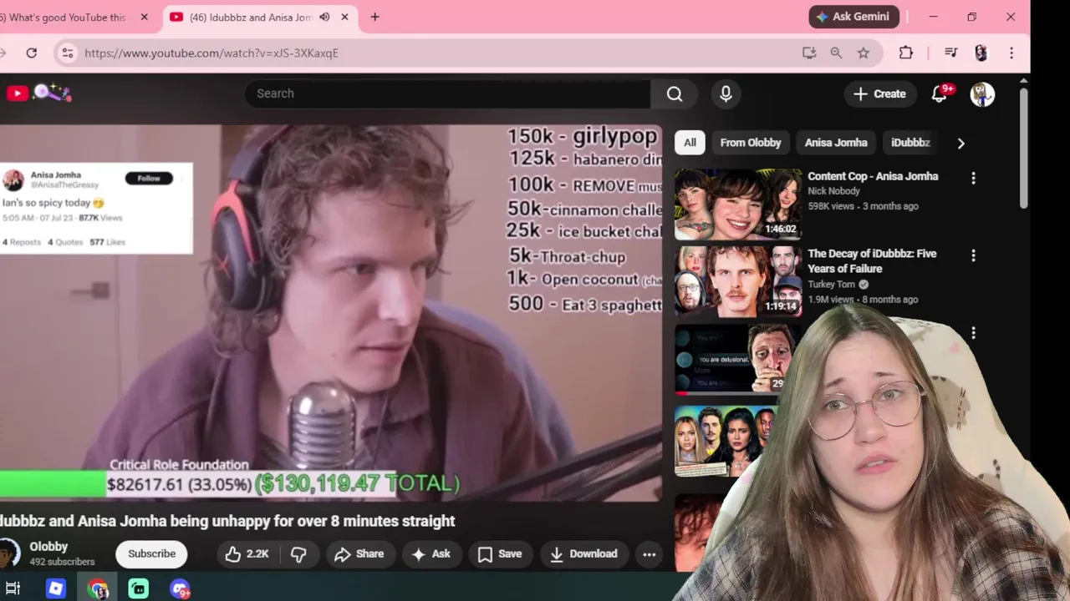Viewport: 1070px width, 601px height.
Task: Like the video with 2.2K button
Action: point(247,553)
